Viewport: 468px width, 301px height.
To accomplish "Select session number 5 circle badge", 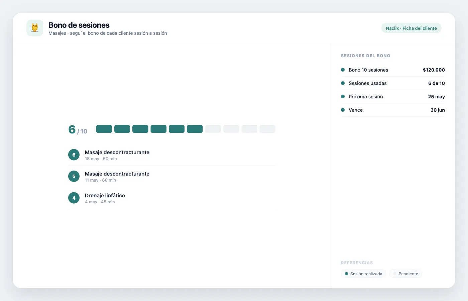I will [74, 176].
